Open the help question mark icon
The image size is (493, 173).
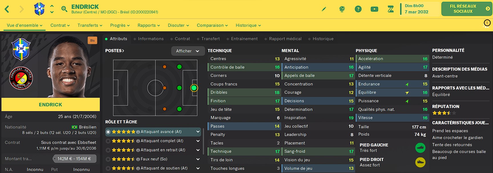(358, 9)
